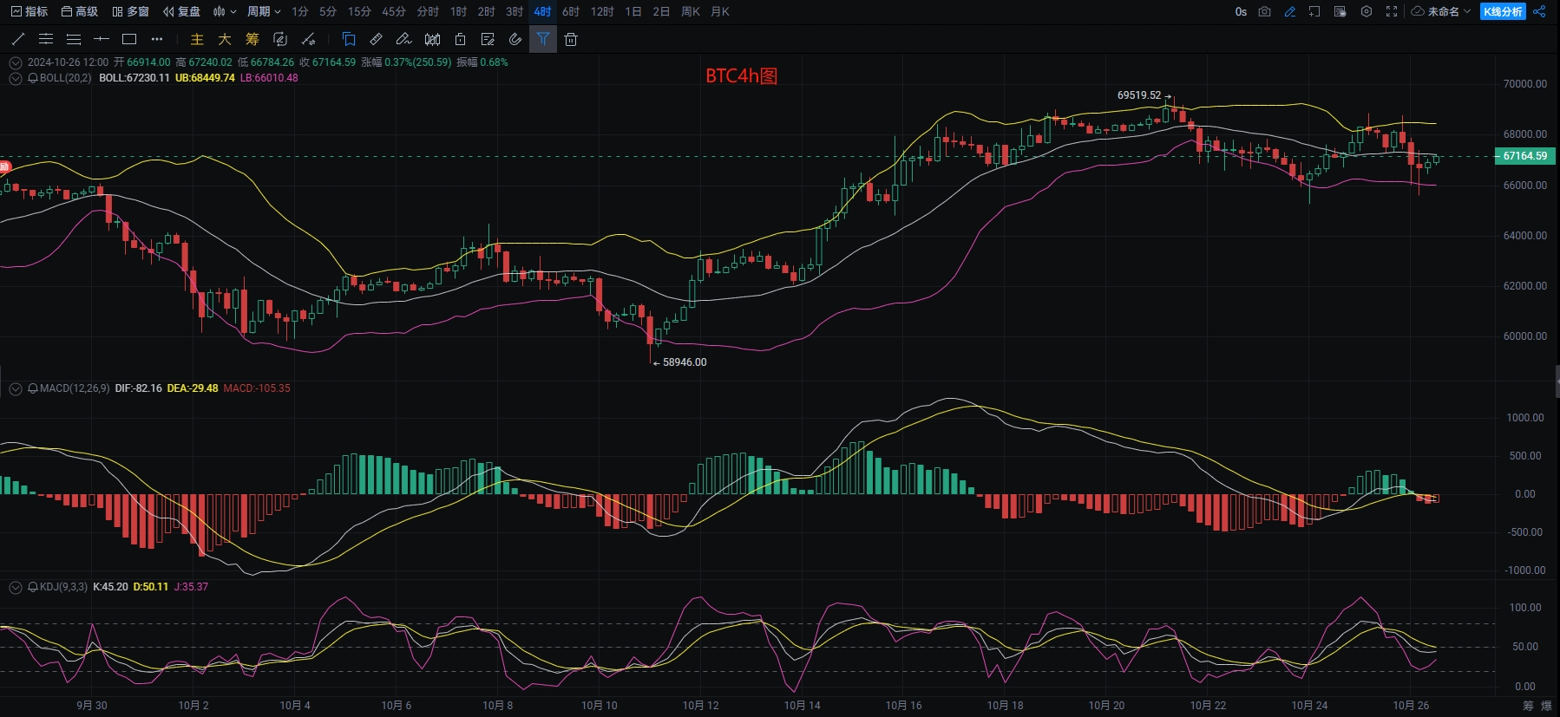
Task: Click the camera screenshot icon
Action: [x=1264, y=11]
